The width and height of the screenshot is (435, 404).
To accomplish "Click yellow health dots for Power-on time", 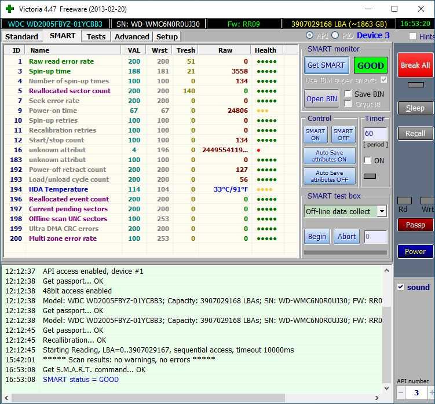I will (262, 111).
